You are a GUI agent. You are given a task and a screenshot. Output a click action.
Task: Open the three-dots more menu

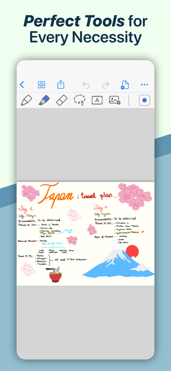(144, 85)
